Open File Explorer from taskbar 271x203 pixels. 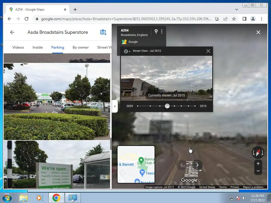pyautogui.click(x=24, y=198)
